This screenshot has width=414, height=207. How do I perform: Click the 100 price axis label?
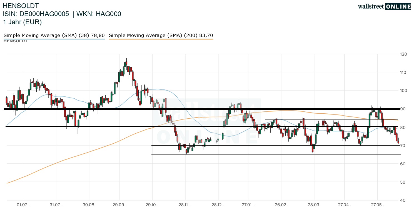403,91
